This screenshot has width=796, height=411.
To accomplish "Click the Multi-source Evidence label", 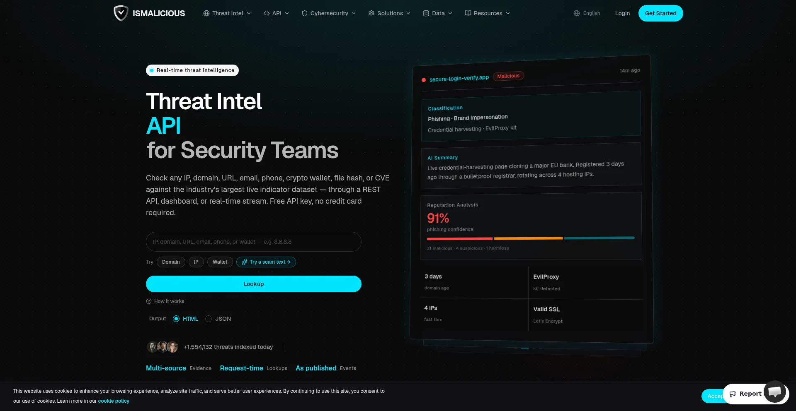I will coord(179,368).
